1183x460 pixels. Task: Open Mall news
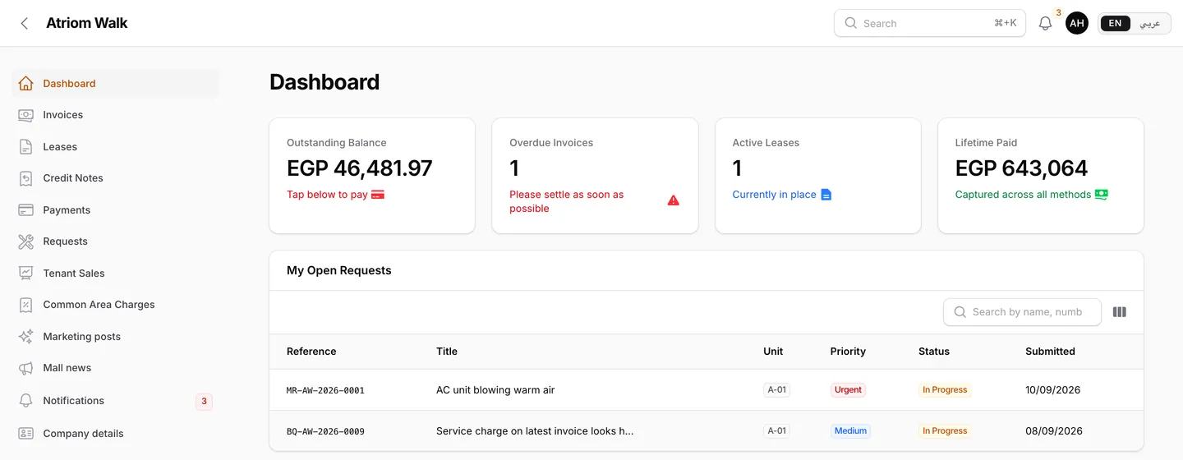coord(116,368)
